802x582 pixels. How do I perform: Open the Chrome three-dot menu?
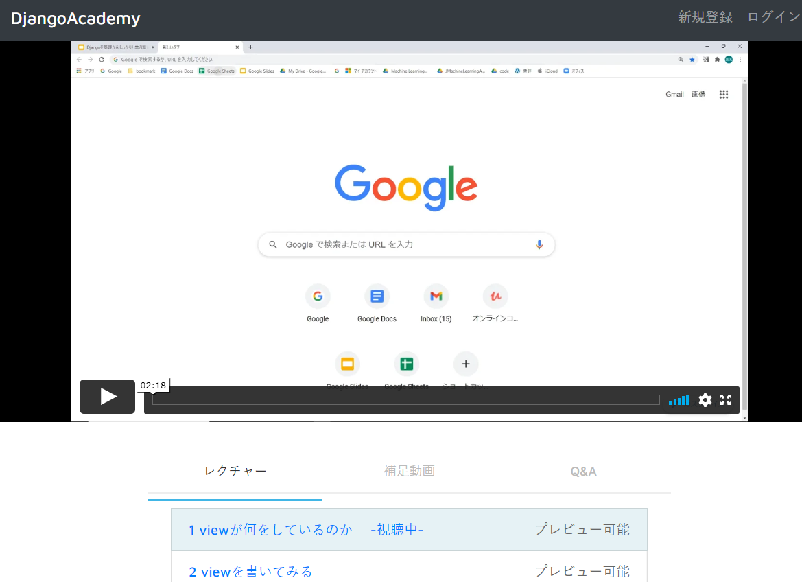pyautogui.click(x=740, y=60)
